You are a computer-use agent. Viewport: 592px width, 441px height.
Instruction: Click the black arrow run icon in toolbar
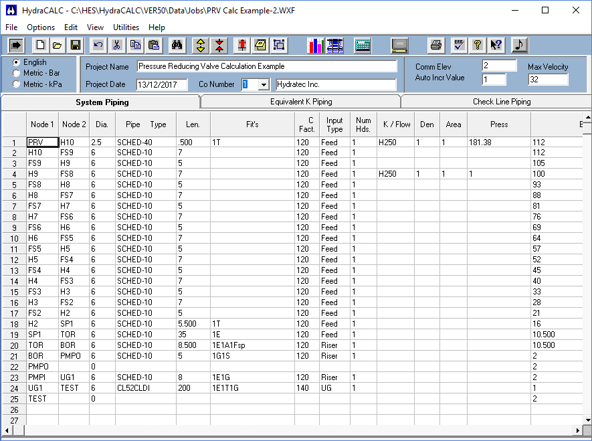16,46
